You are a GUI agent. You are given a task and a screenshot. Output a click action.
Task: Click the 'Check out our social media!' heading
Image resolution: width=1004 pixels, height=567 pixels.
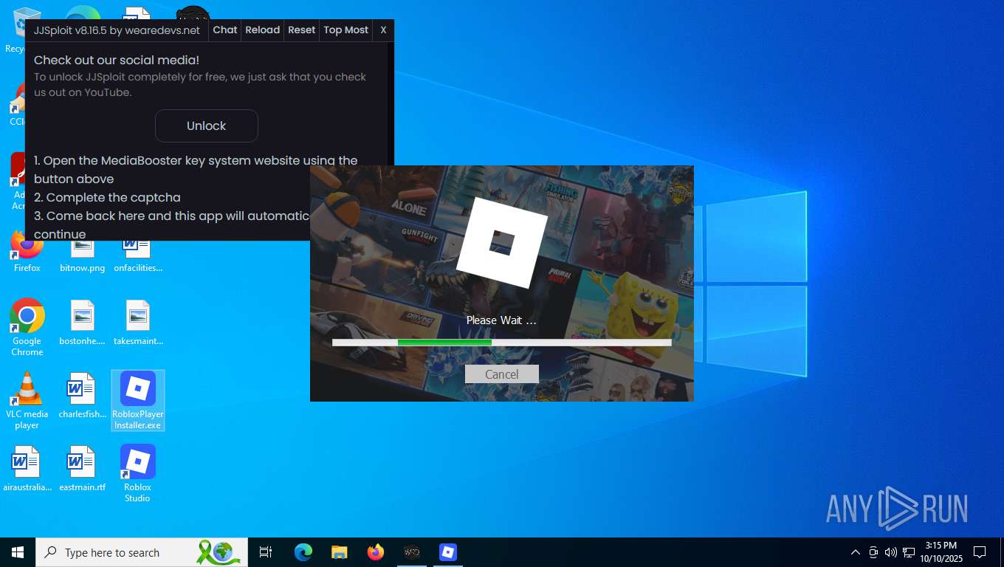[x=117, y=60]
